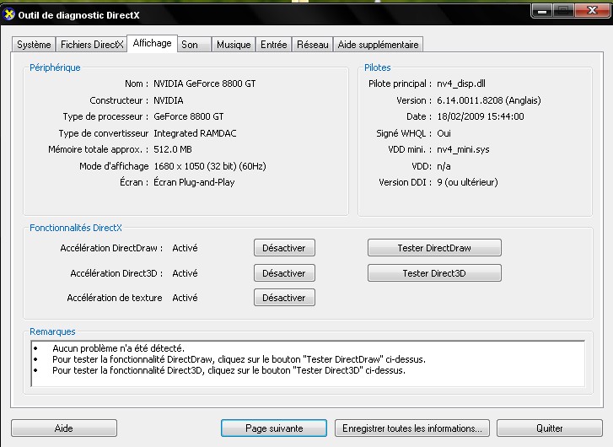Click inside the Remarques text box
This screenshot has height=447, width=613.
pos(307,363)
